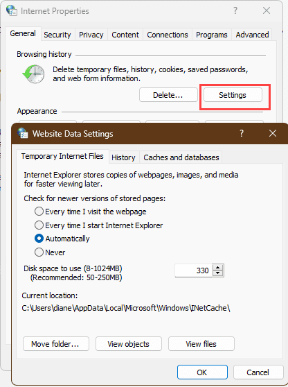Open Privacy tab in Internet Properties
The height and width of the screenshot is (387, 288).
coord(91,35)
